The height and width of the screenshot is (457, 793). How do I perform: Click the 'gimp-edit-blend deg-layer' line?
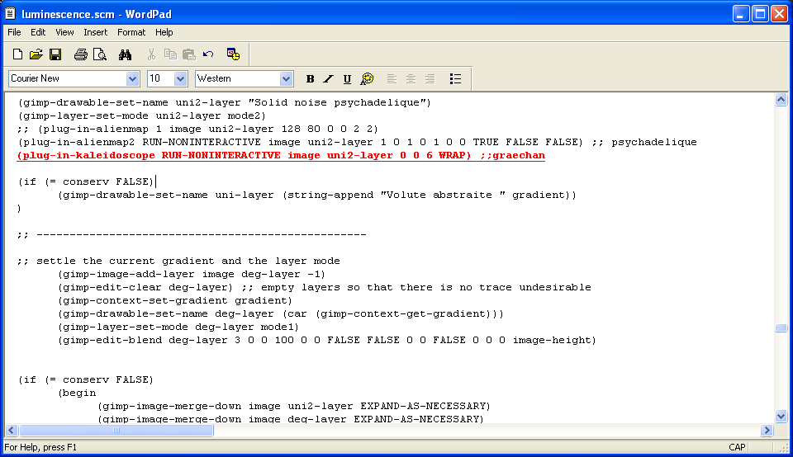tap(327, 341)
